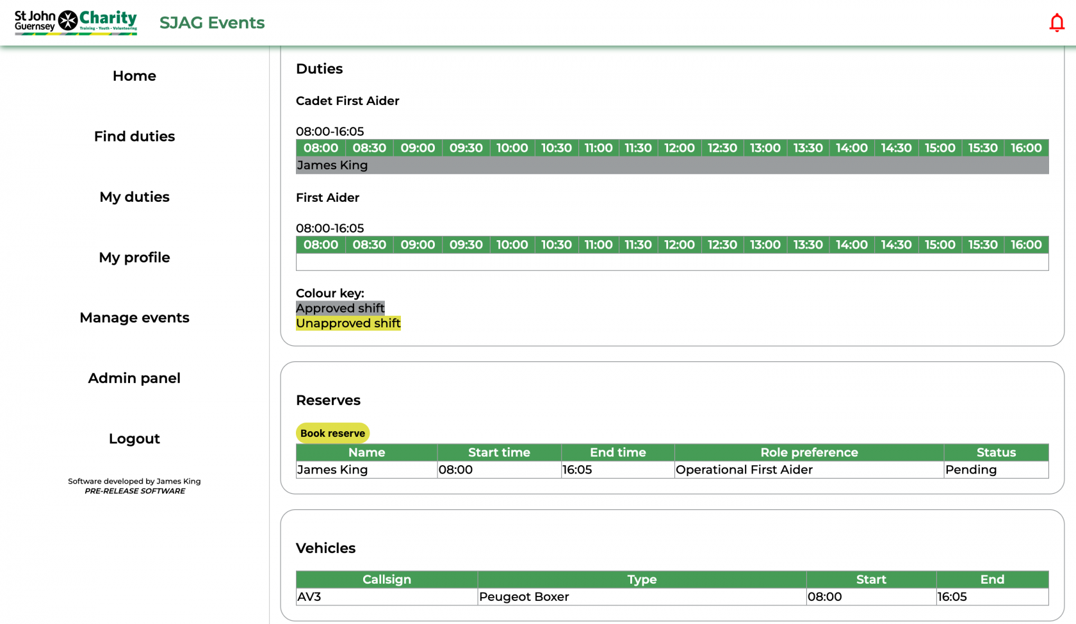Go to My duties

tap(134, 197)
